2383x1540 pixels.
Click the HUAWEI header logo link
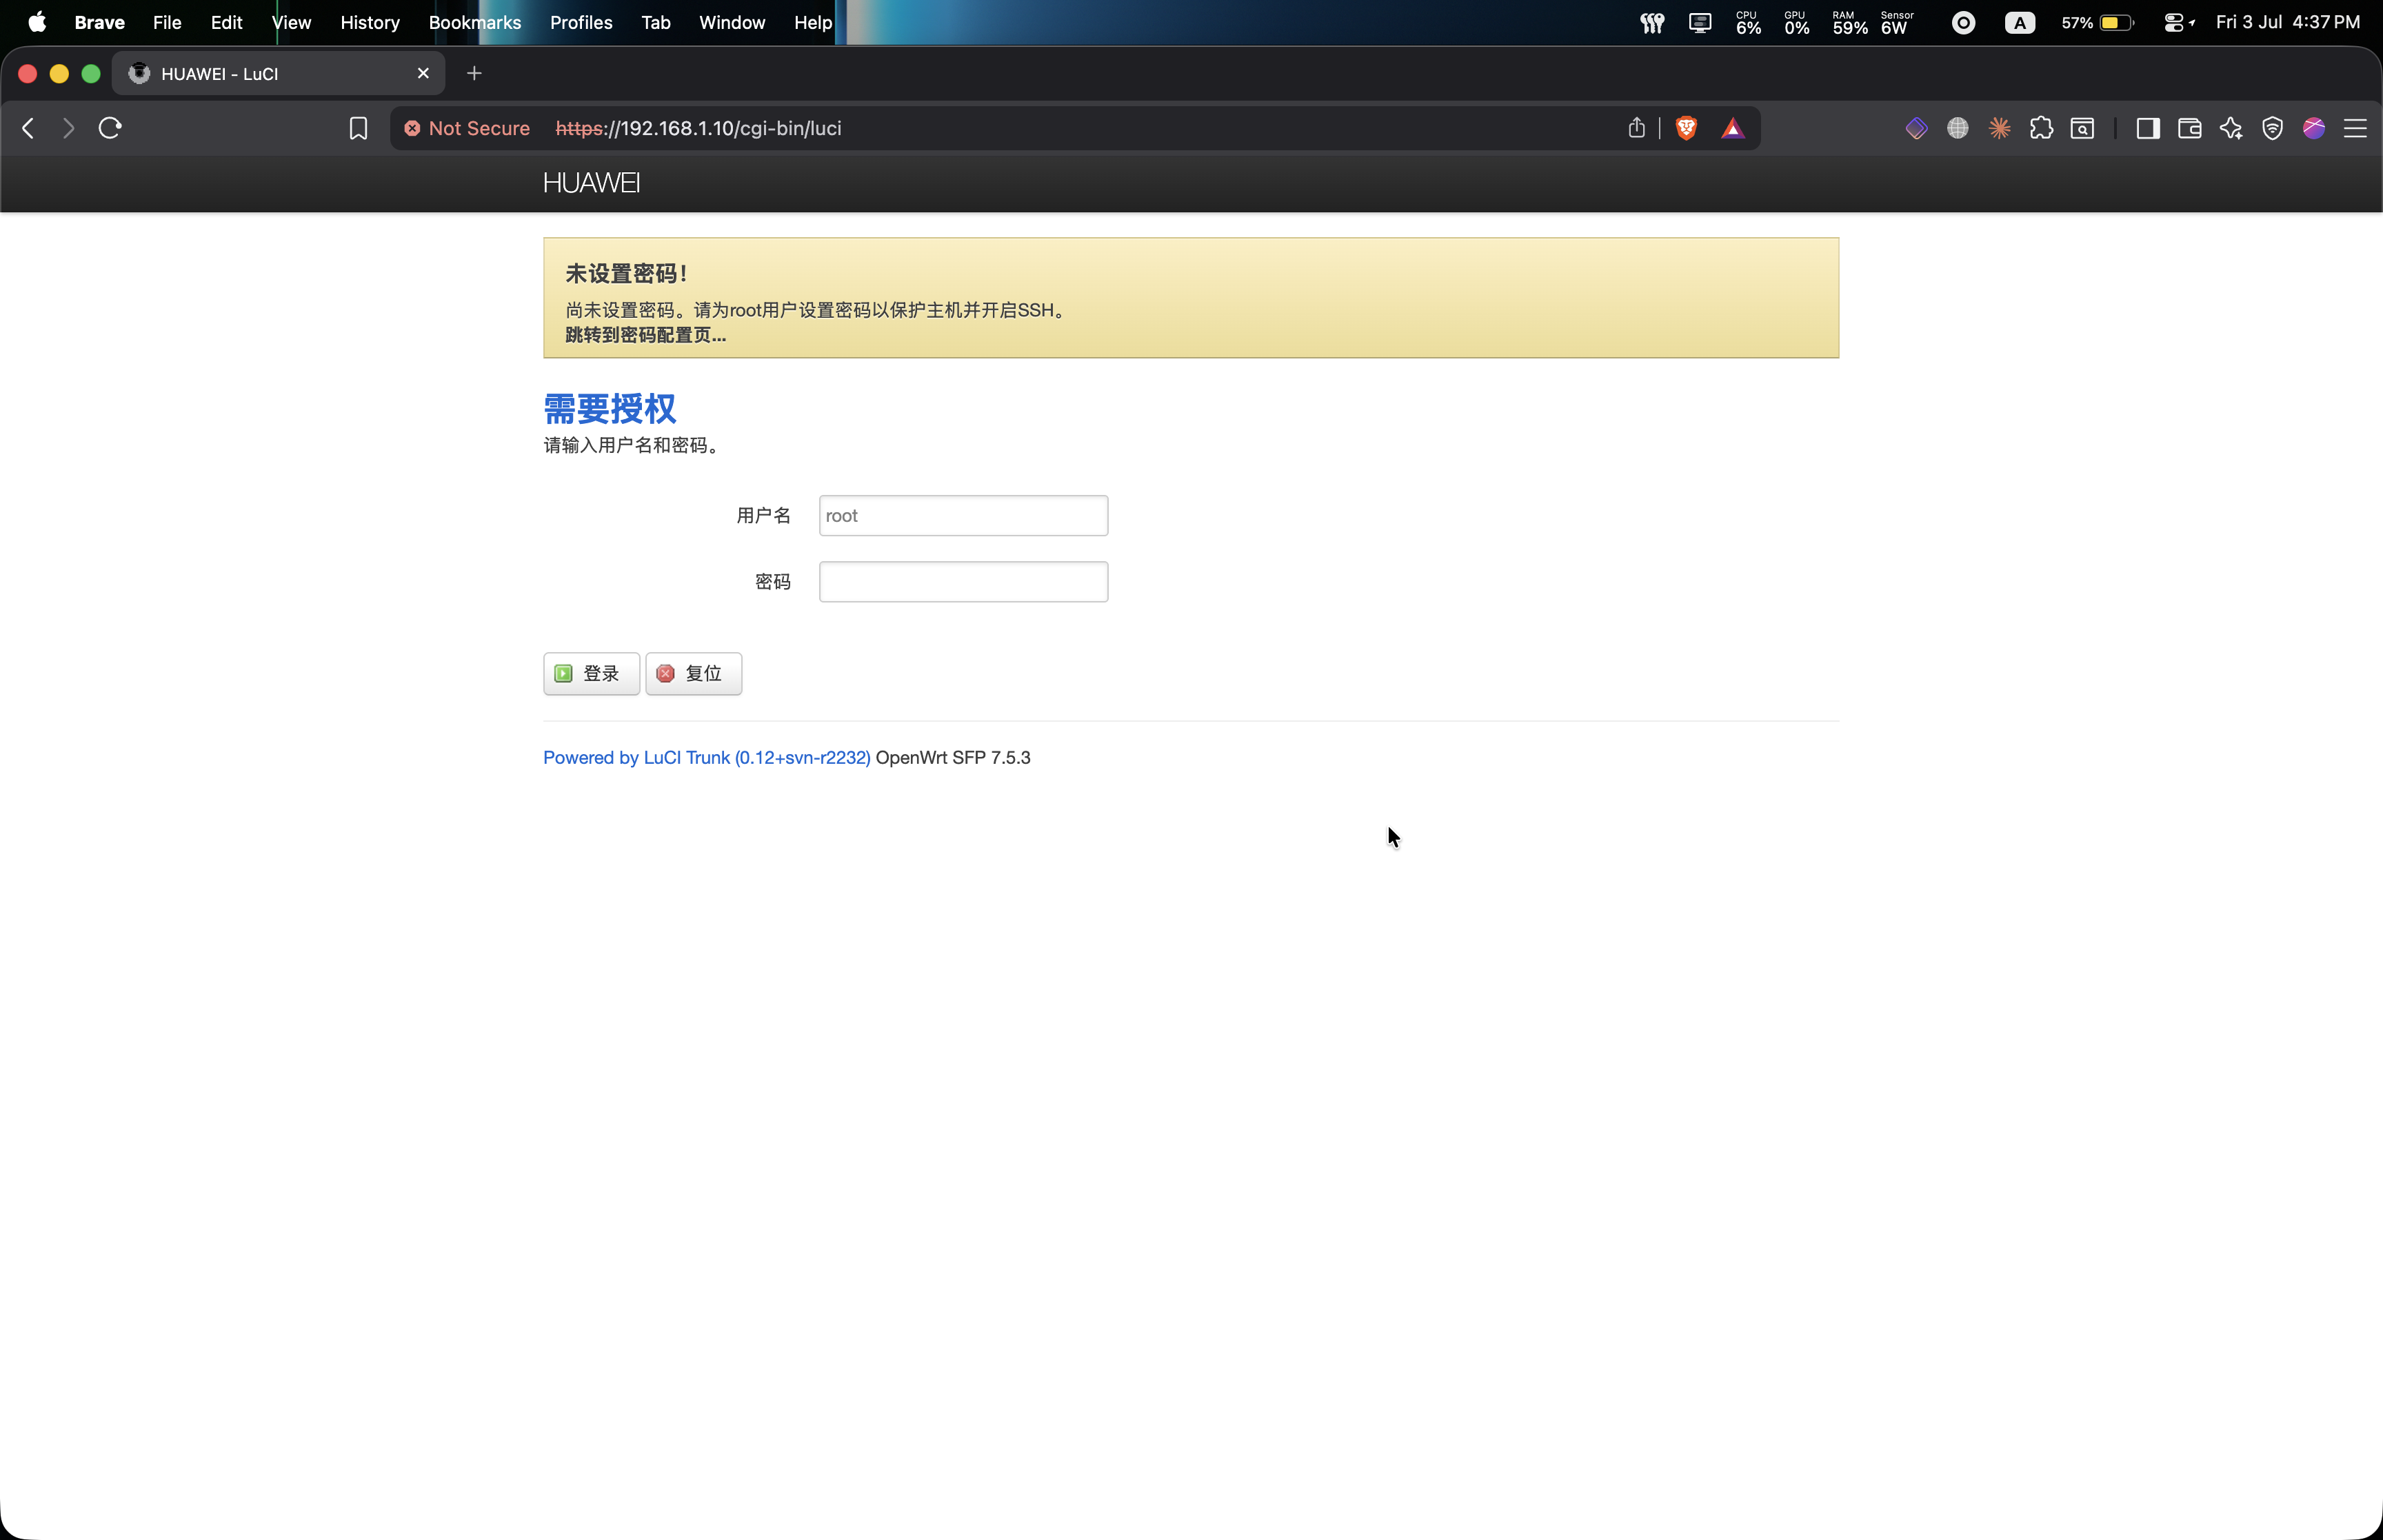(591, 183)
